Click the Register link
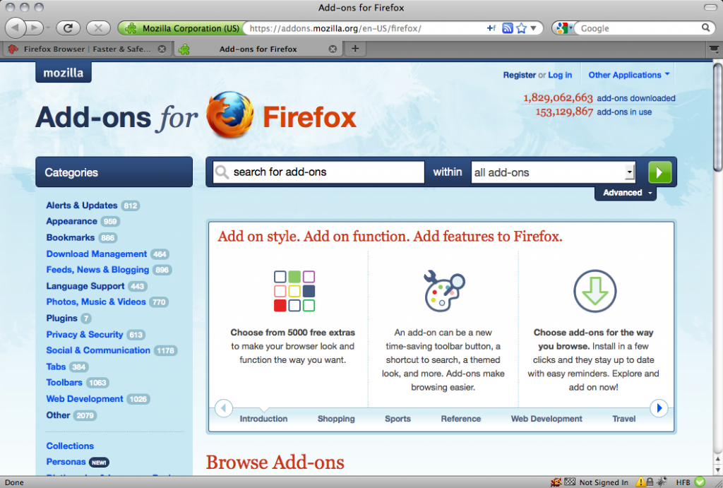Image resolution: width=723 pixels, height=488 pixels. [519, 75]
